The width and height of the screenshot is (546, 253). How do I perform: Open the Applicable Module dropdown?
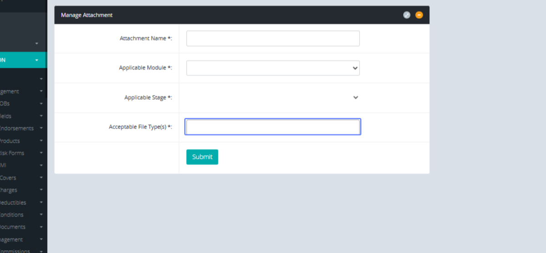point(273,68)
